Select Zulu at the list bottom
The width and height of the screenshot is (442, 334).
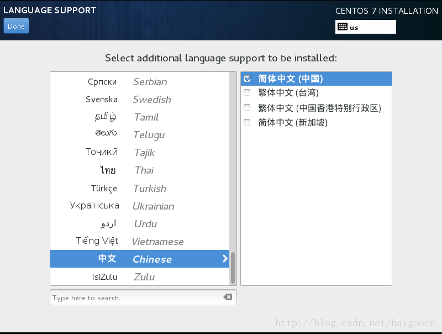[x=139, y=276]
